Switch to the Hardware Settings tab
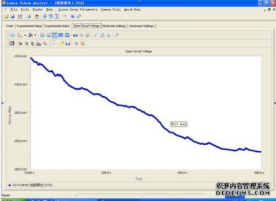Viewport: 276px width, 201px height. (141, 26)
